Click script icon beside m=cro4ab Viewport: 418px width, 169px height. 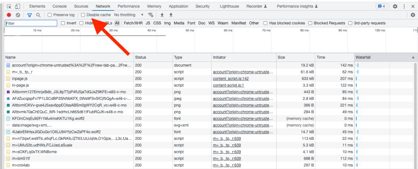pyautogui.click(x=8, y=165)
